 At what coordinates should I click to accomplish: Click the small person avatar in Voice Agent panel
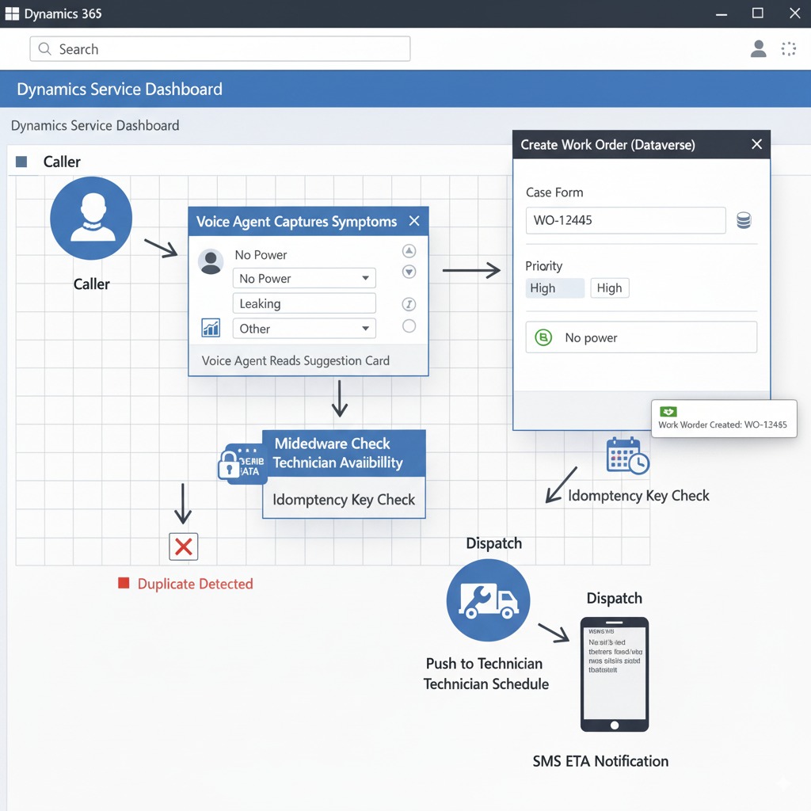211,261
